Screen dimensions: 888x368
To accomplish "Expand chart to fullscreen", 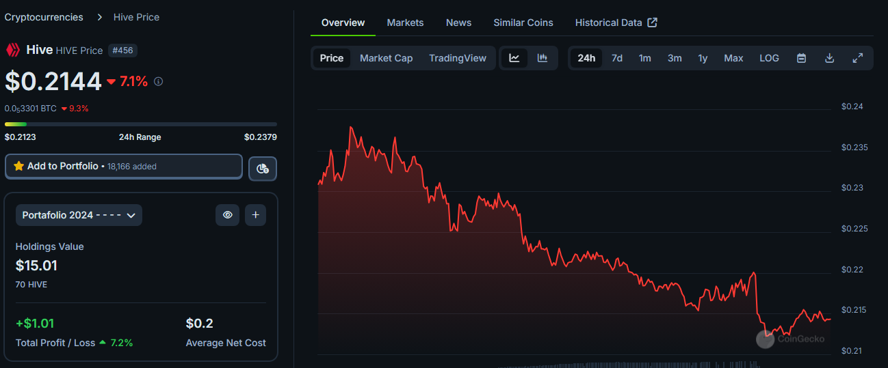I will (857, 58).
